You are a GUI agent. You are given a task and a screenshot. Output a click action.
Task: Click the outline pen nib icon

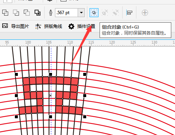[x=51, y=13]
